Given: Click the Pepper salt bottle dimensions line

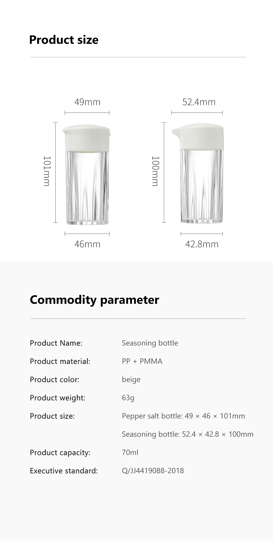Looking at the screenshot, I should [183, 416].
